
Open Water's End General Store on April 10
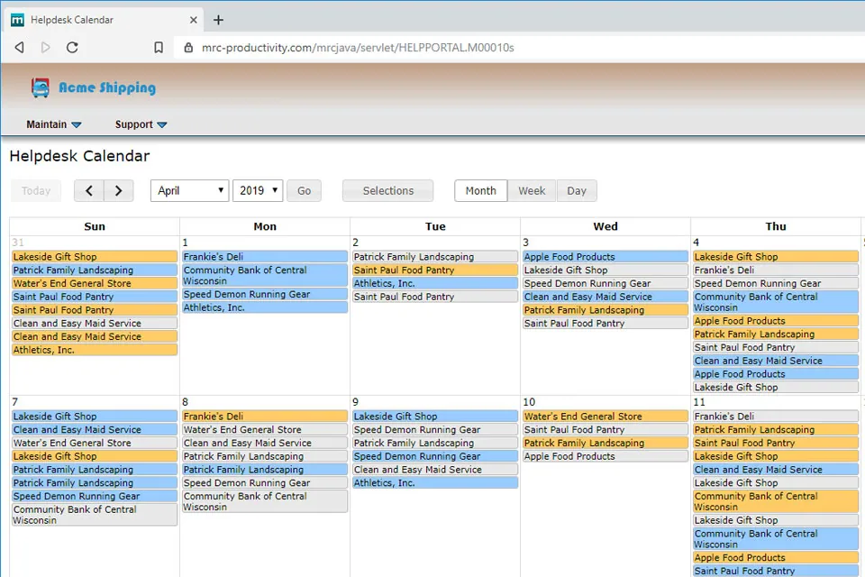pos(605,417)
